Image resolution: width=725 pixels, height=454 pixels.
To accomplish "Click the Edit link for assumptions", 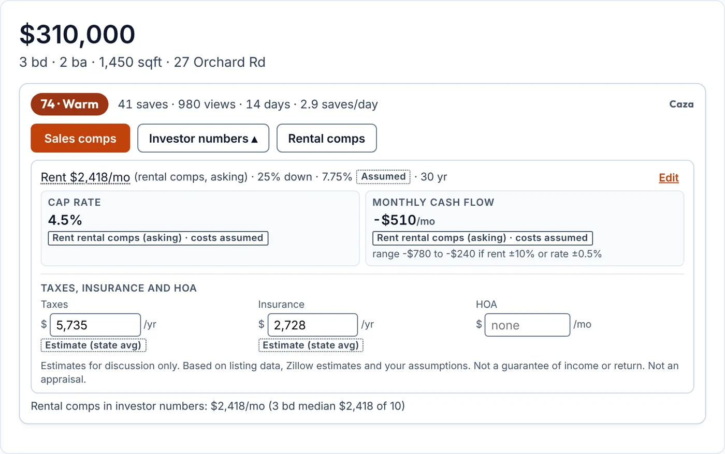I will [x=669, y=177].
